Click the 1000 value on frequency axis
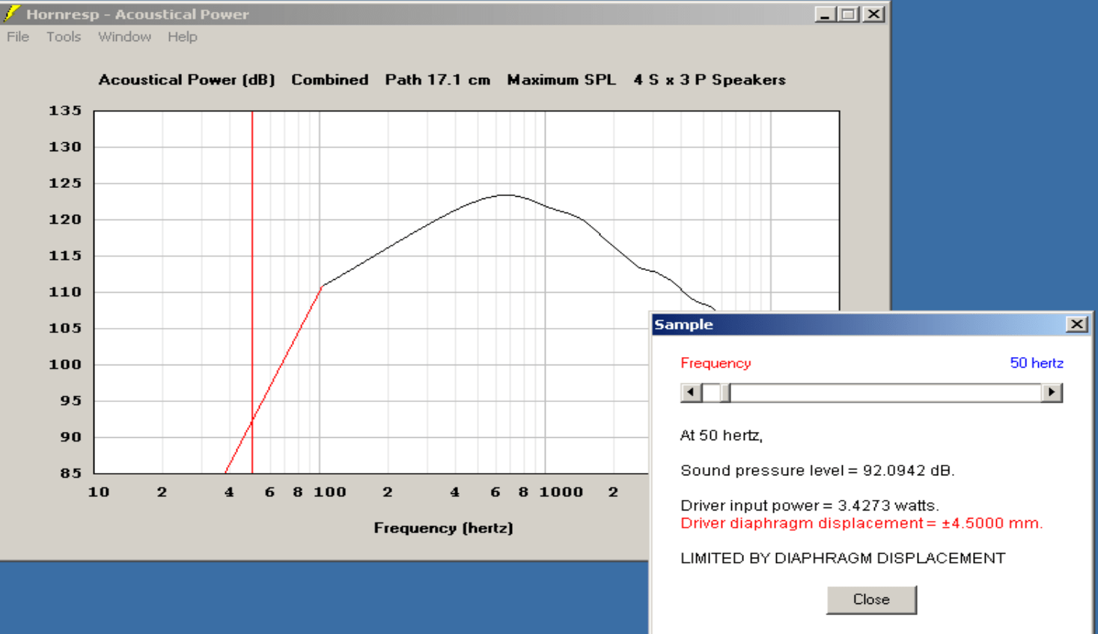 [561, 492]
